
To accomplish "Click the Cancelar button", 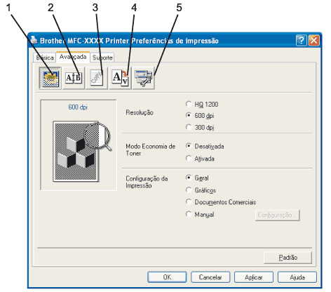I will coord(210,277).
